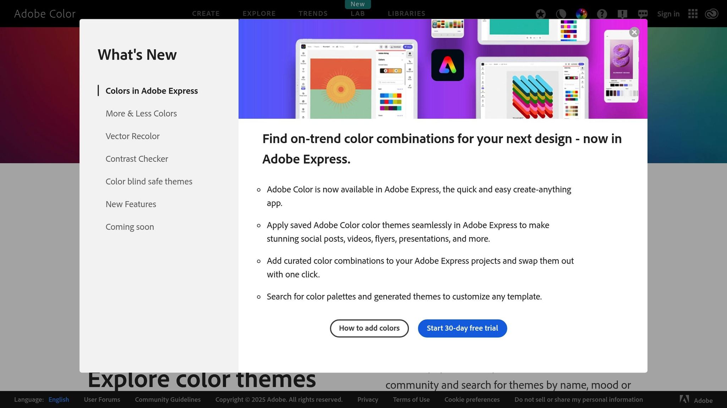Screen dimensions: 727x408
Task: Close the What's New dialog
Action: pyautogui.click(x=634, y=32)
